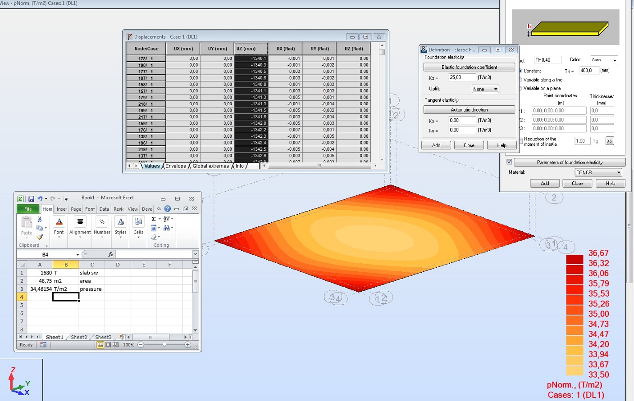The image size is (634, 401).
Task: Click the UZ (mm) column header
Action: click(x=251, y=49)
